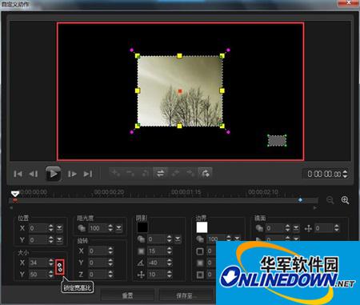The height and width of the screenshot is (305, 360).
Task: Click the add keyframe plus icon
Action: click(116, 173)
